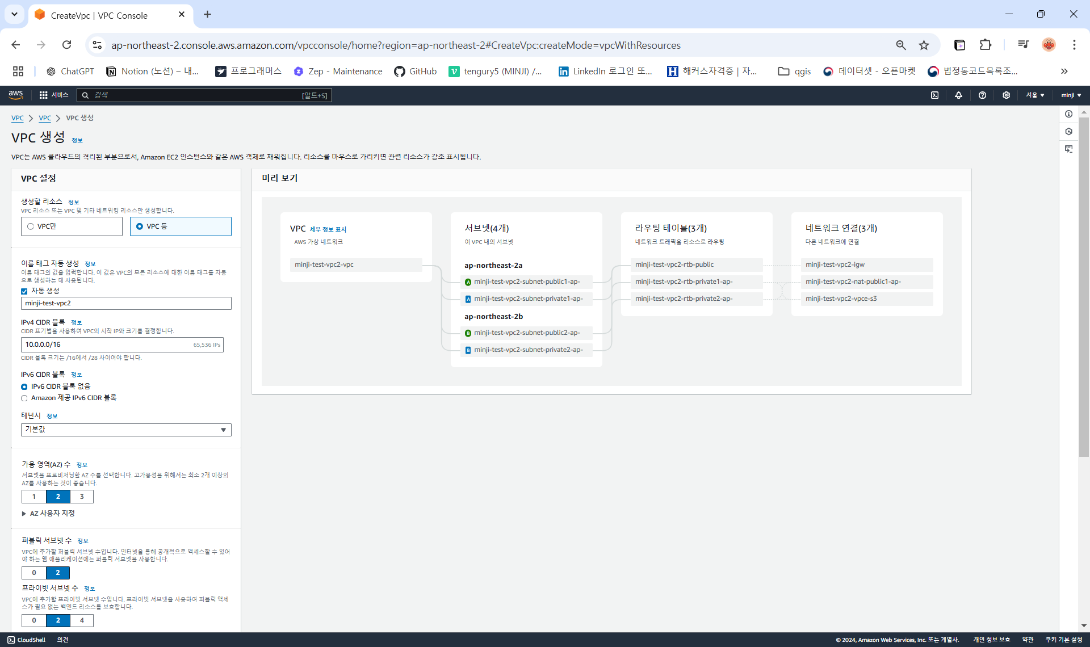Screen dimensions: 1090x647
Task: Click the AWS logo home icon
Action: 16,95
